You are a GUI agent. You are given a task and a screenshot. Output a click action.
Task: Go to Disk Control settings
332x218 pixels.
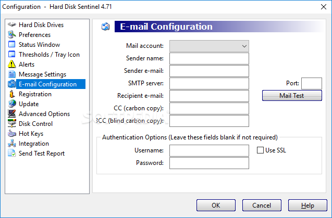tap(35, 124)
